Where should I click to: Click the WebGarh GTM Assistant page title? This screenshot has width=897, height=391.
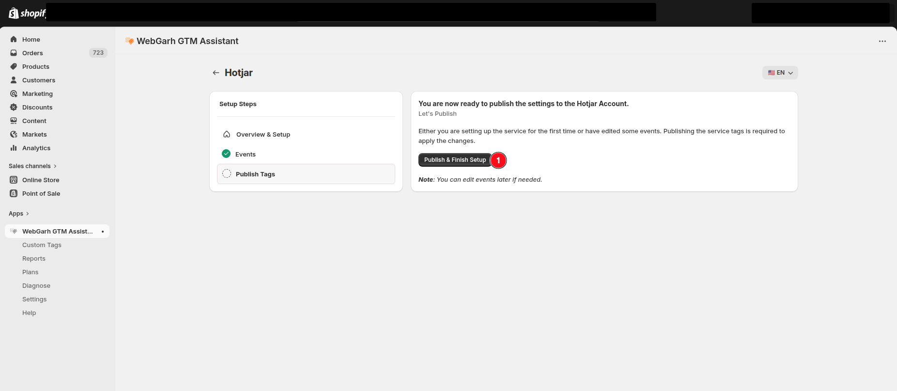(x=187, y=41)
